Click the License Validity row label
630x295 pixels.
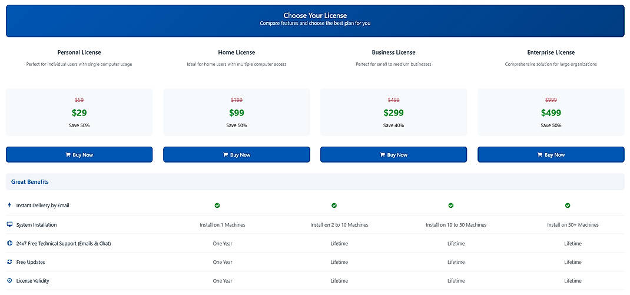click(x=32, y=281)
